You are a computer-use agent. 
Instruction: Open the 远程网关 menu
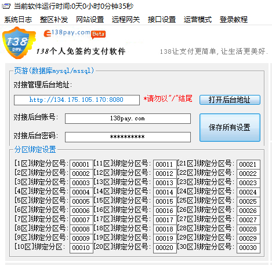(126, 20)
